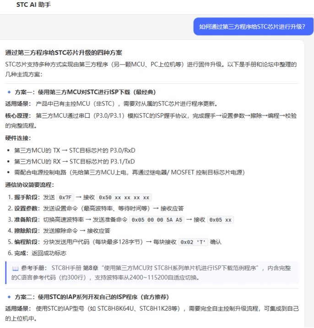Click the book icon before 参考手册
The image size is (314, 328).
pos(16,268)
